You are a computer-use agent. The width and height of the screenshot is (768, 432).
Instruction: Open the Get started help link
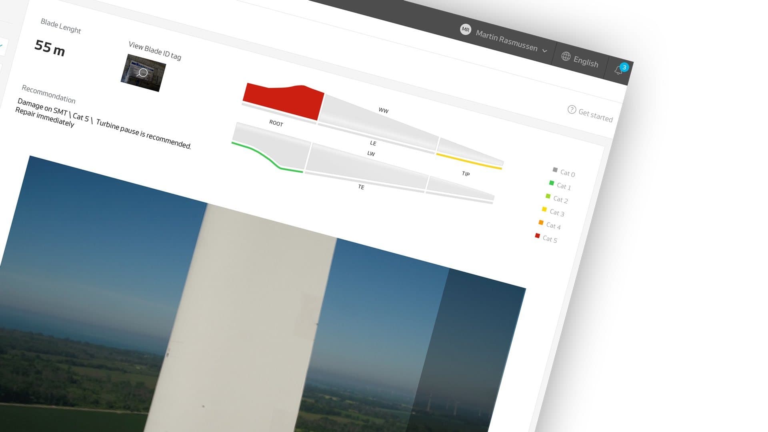[x=595, y=115]
